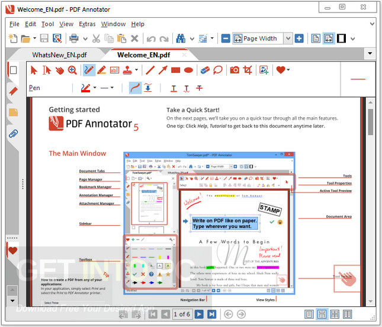This screenshot has height=327, width=382.
Task: Expand the Find dropdown arrow
Action: tap(192, 39)
